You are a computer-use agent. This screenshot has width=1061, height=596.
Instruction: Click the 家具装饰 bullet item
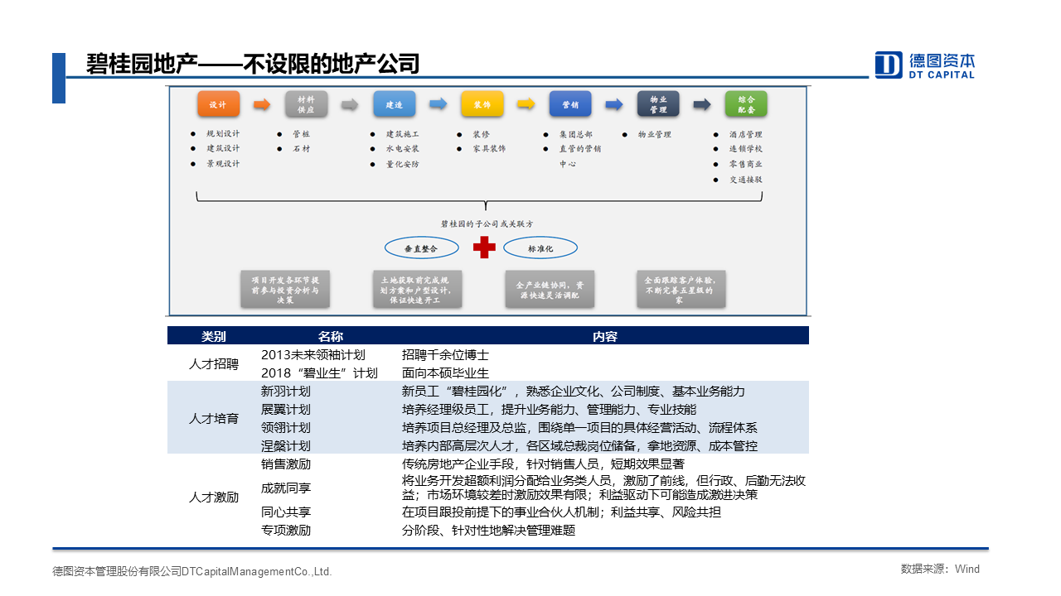point(489,149)
